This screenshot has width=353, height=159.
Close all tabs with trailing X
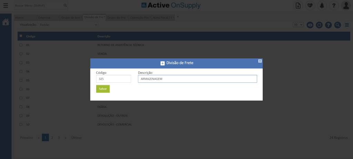[x=178, y=16]
